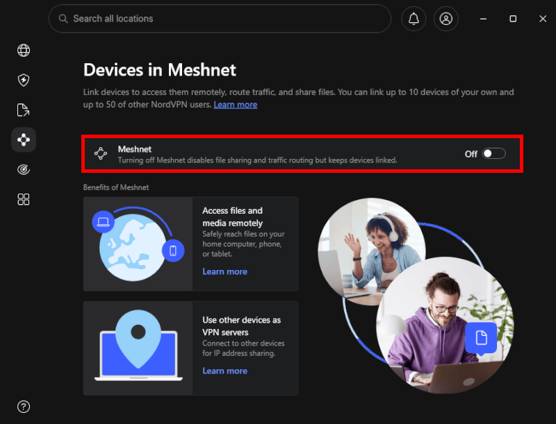Viewport: 556px width, 424px height.
Task: Click blue file icon badge on photo
Action: tap(481, 338)
